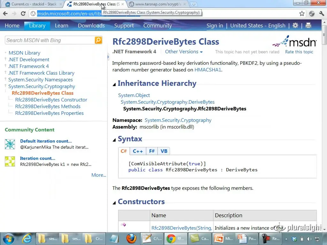Click the msdn logo

click(x=294, y=41)
